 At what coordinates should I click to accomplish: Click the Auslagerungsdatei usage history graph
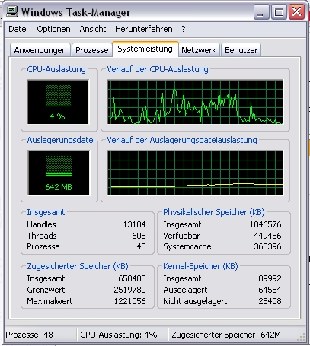[x=195, y=173]
